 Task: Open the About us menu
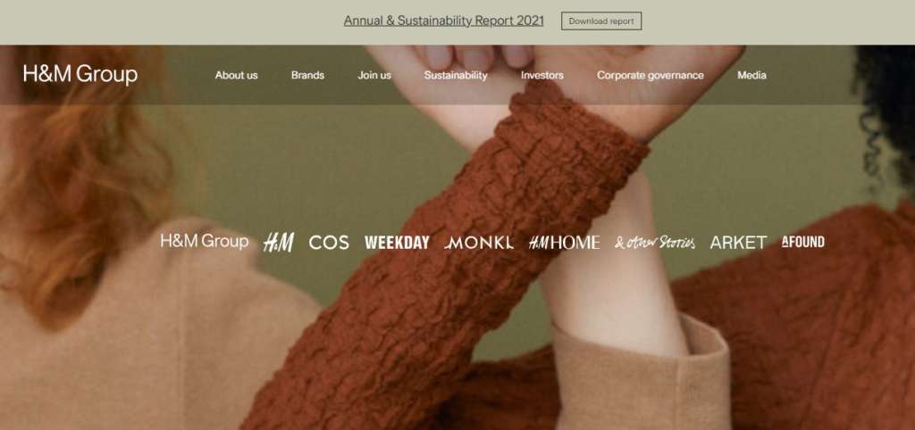click(x=236, y=75)
